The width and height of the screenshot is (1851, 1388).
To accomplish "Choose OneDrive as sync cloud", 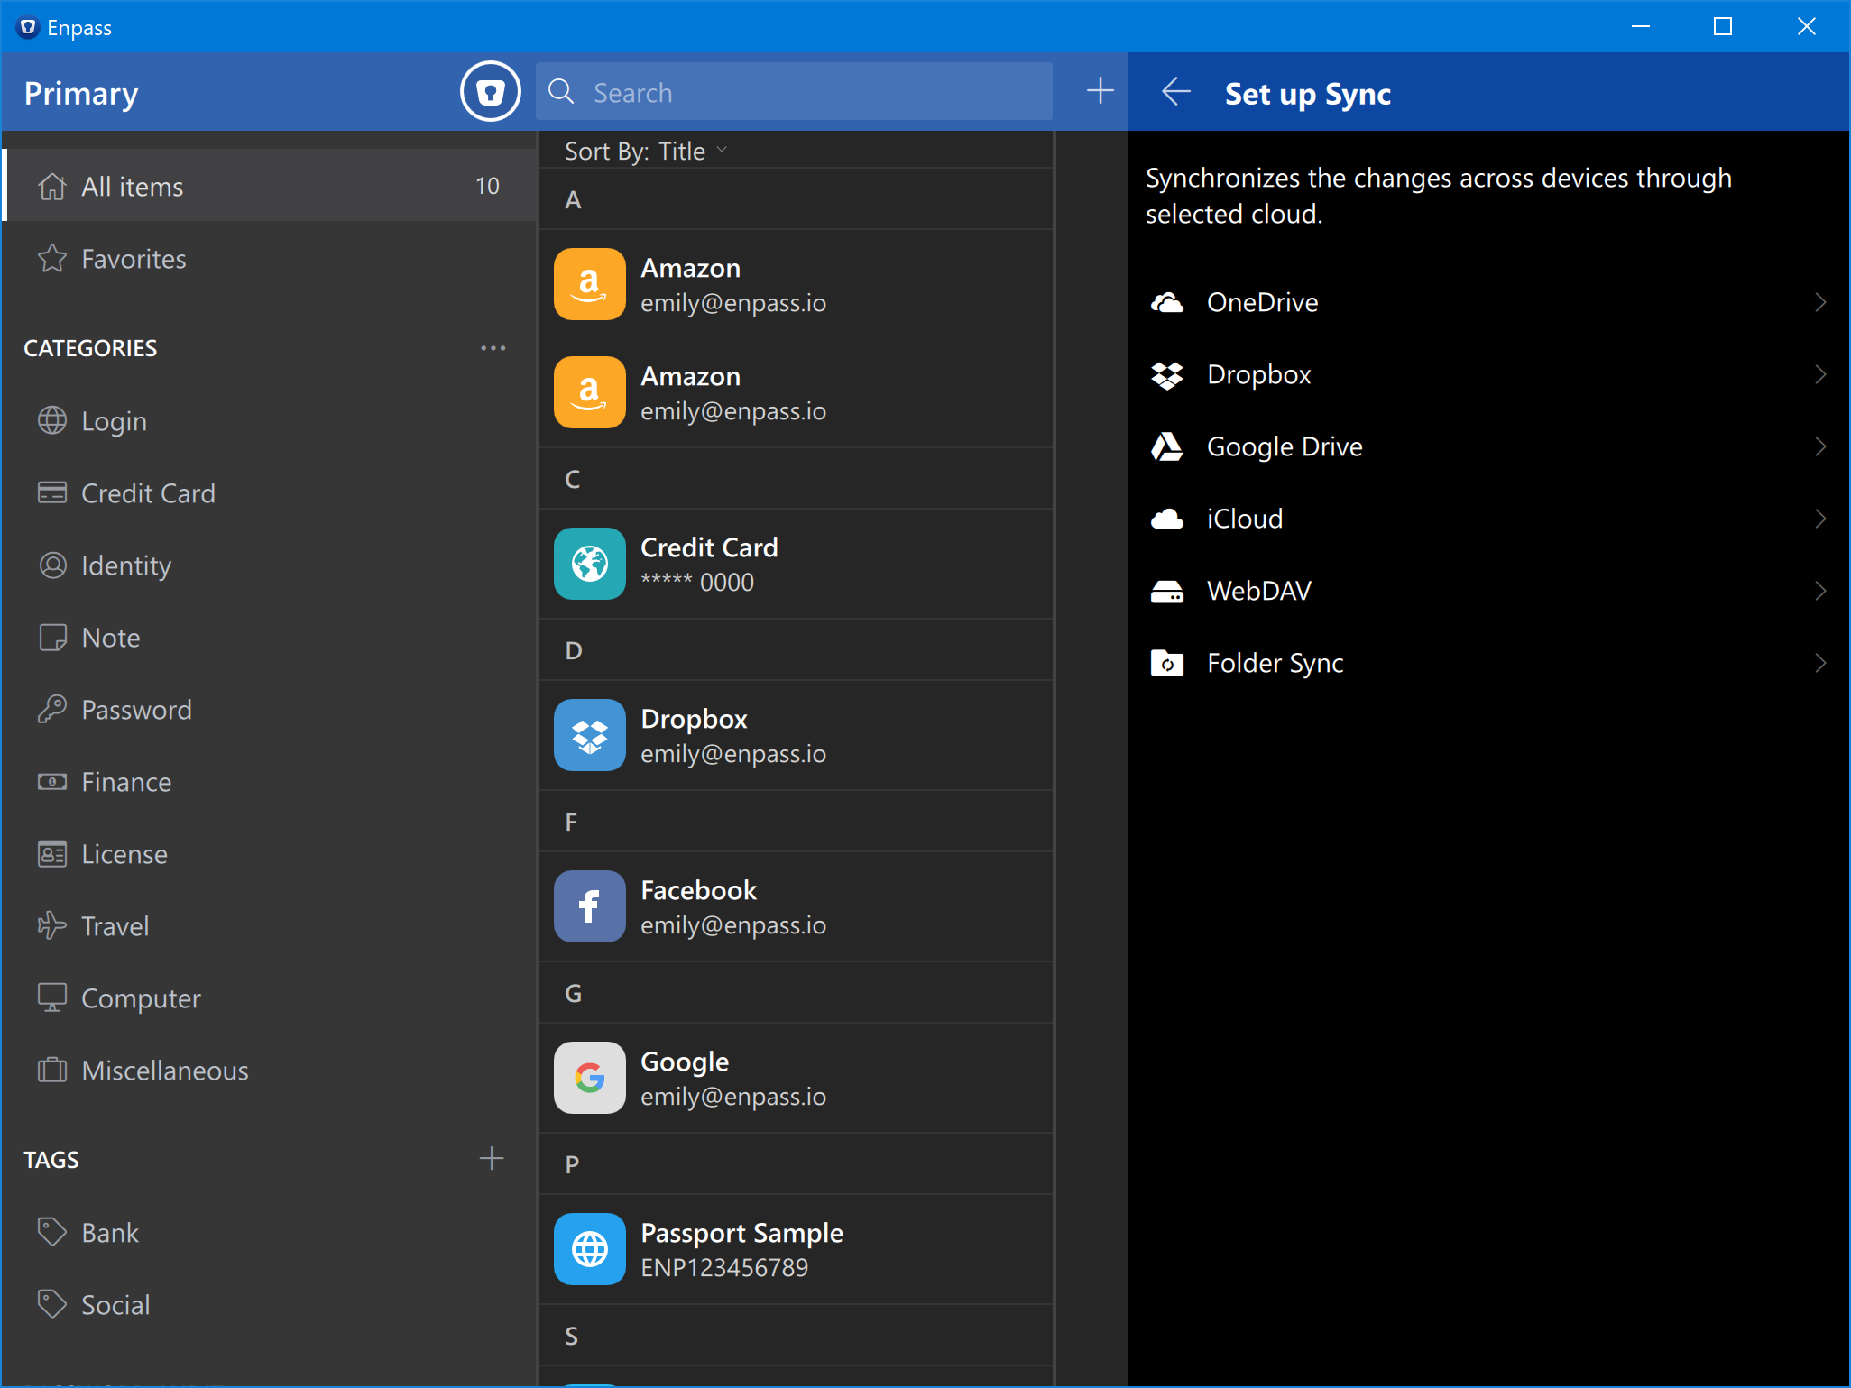I will pyautogui.click(x=1488, y=302).
